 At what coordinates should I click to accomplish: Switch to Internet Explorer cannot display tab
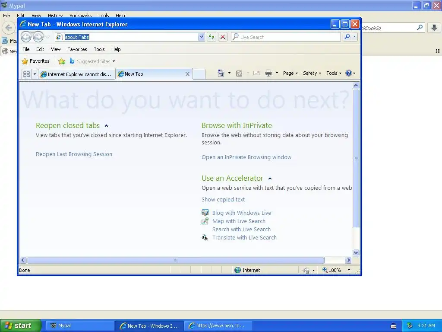(x=77, y=74)
